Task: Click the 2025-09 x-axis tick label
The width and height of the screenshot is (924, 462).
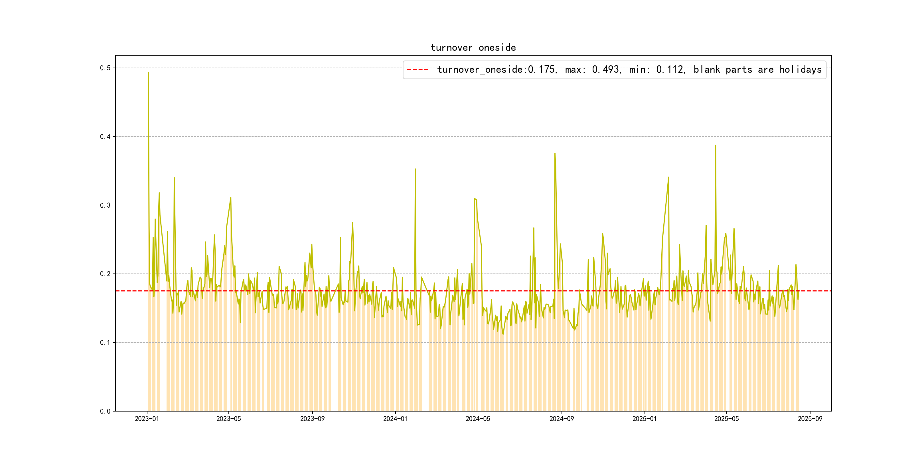Action: [810, 419]
